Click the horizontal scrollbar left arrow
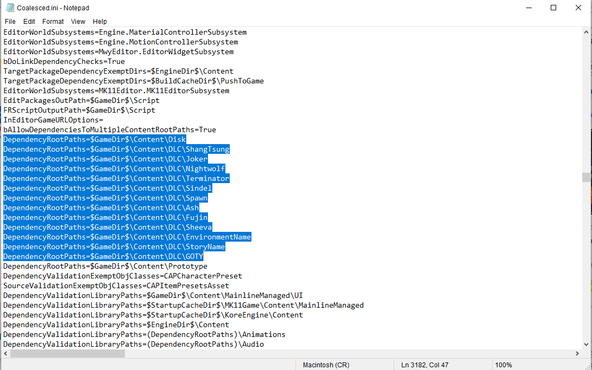 [5, 353]
